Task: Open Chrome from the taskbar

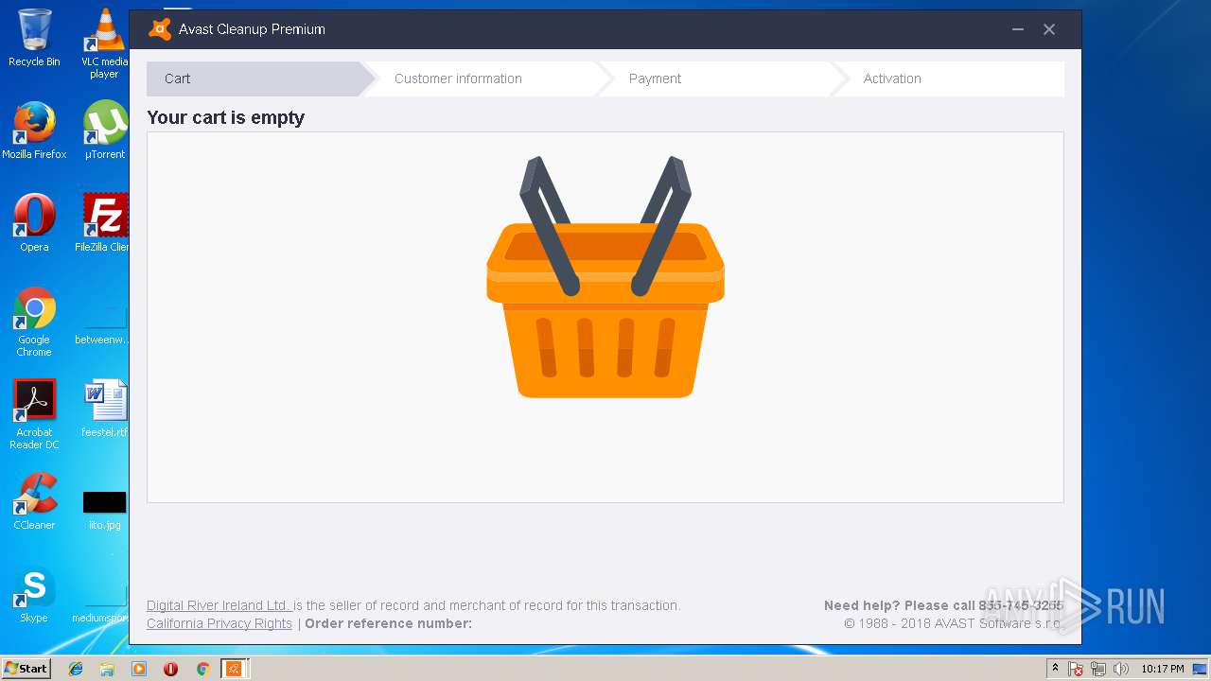Action: (x=202, y=669)
